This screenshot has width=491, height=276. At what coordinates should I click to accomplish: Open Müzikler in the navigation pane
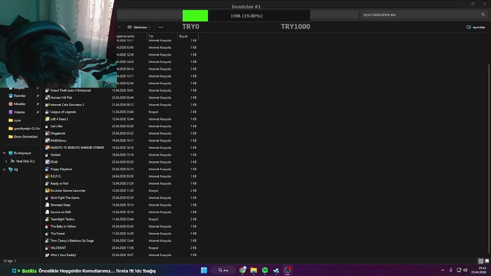(x=20, y=104)
